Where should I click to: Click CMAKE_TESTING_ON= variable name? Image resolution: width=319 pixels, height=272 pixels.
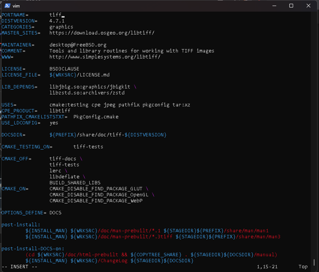coord(27,147)
